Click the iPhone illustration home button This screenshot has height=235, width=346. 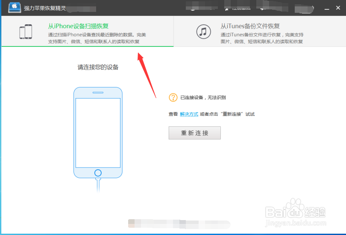point(98,173)
